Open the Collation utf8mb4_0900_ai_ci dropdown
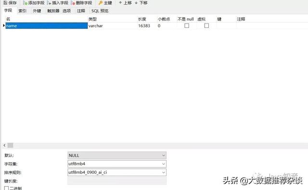This screenshot has width=308, height=190. (x=117, y=172)
